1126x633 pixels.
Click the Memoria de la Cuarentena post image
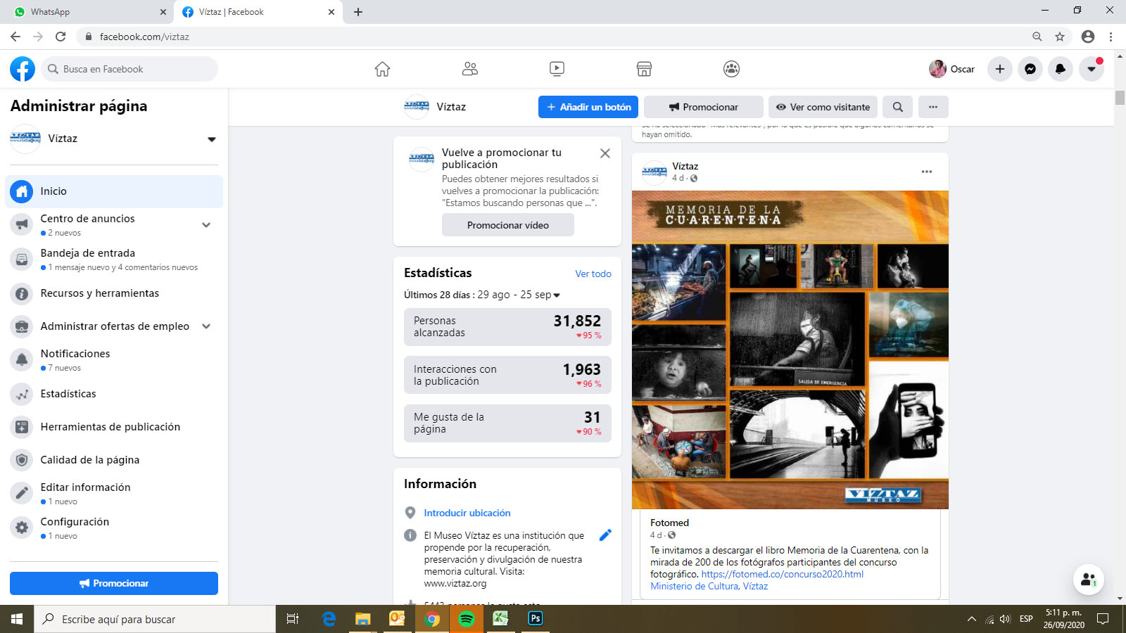pos(790,350)
